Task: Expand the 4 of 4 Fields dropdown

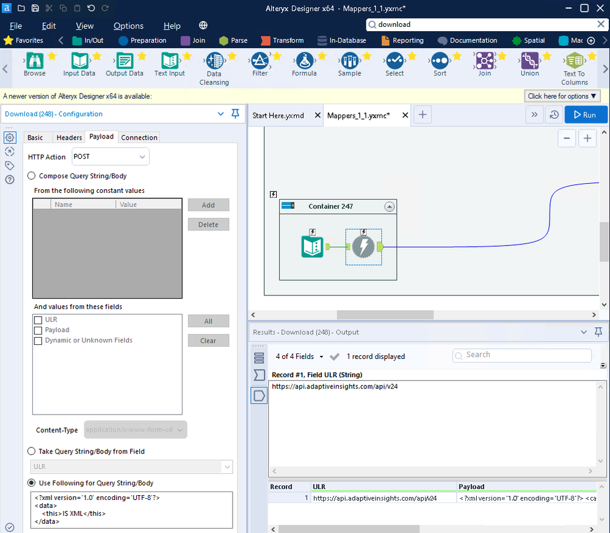Action: (x=299, y=357)
